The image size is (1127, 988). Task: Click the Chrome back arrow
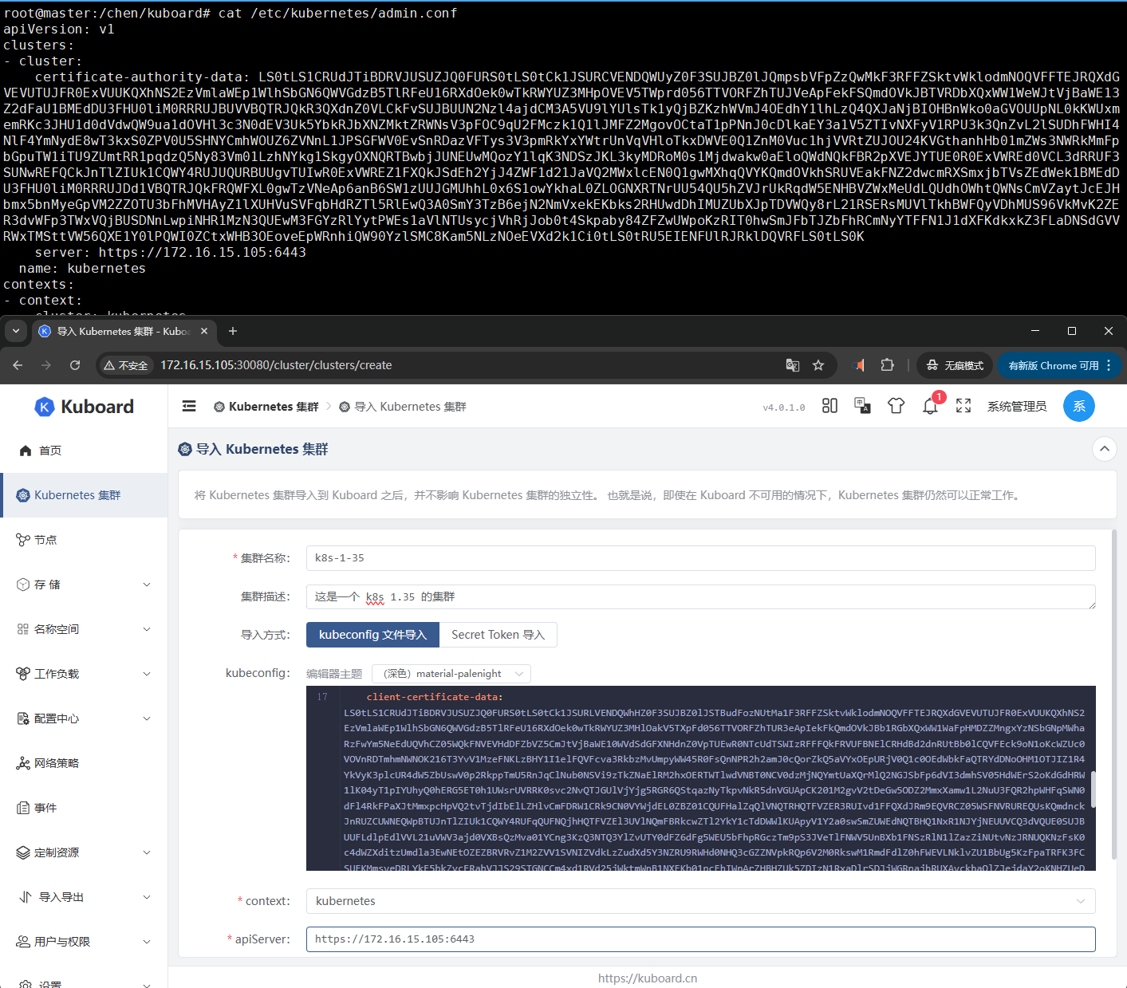[18, 365]
